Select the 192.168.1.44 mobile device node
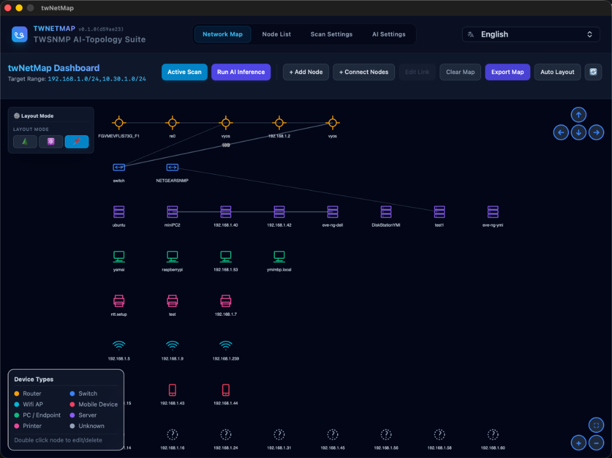This screenshot has height=458, width=612. 225,390
